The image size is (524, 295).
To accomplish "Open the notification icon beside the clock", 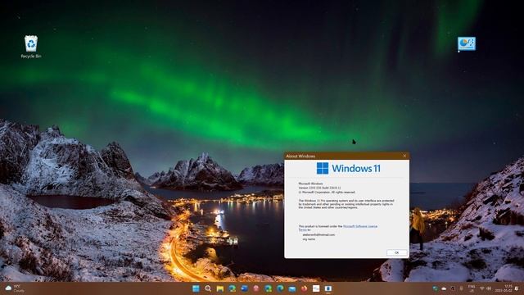I will coord(517,288).
